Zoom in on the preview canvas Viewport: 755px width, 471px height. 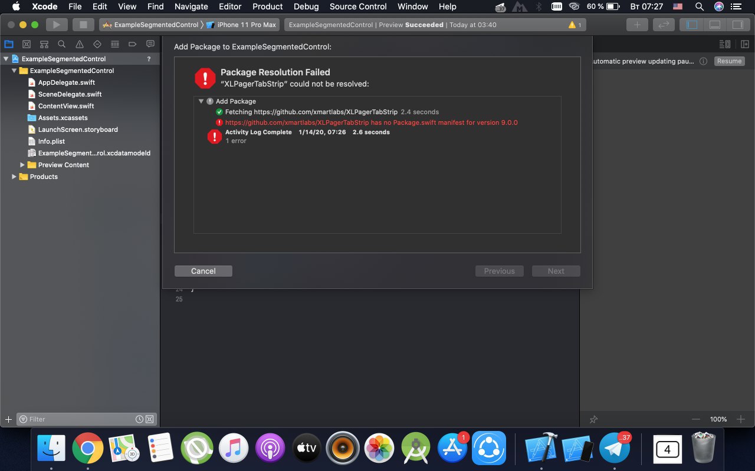tap(741, 419)
